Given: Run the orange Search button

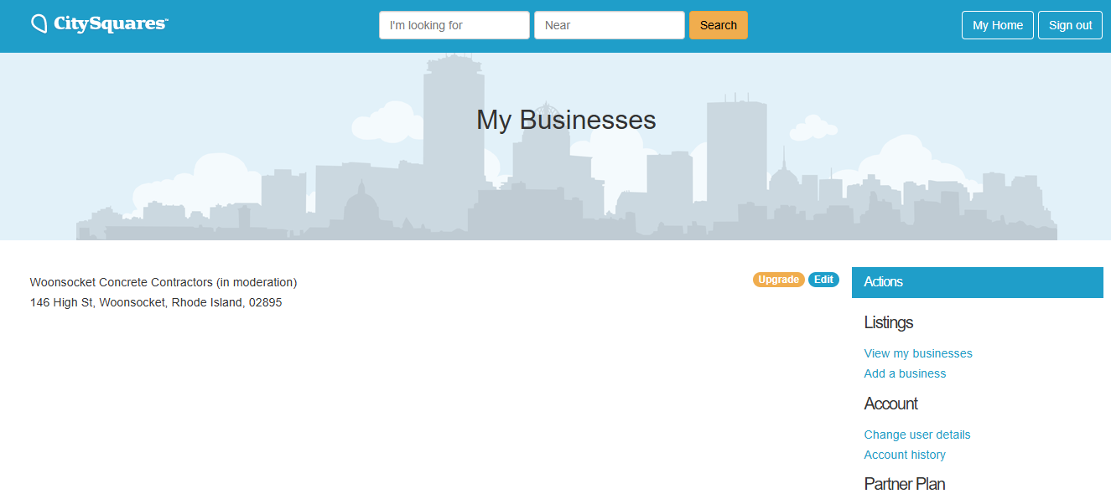Looking at the screenshot, I should (x=719, y=25).
